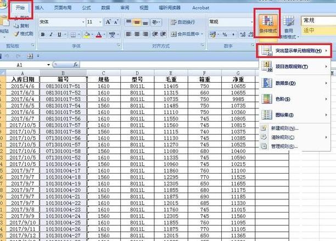
Task: Open the 常规 number format dropdown
Action: (251, 22)
